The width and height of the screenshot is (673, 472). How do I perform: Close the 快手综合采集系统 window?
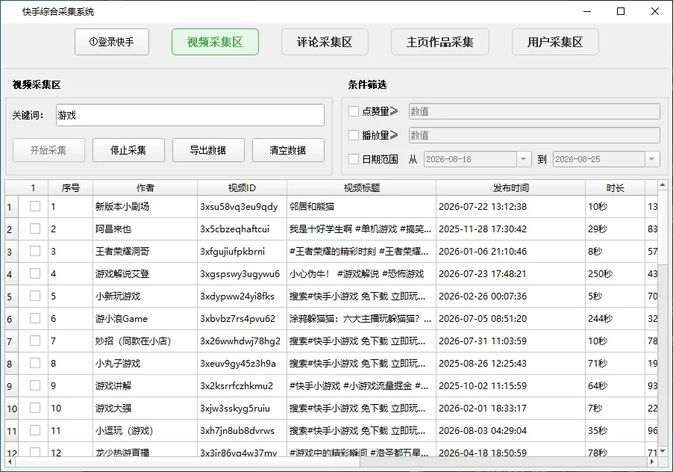pyautogui.click(x=654, y=12)
